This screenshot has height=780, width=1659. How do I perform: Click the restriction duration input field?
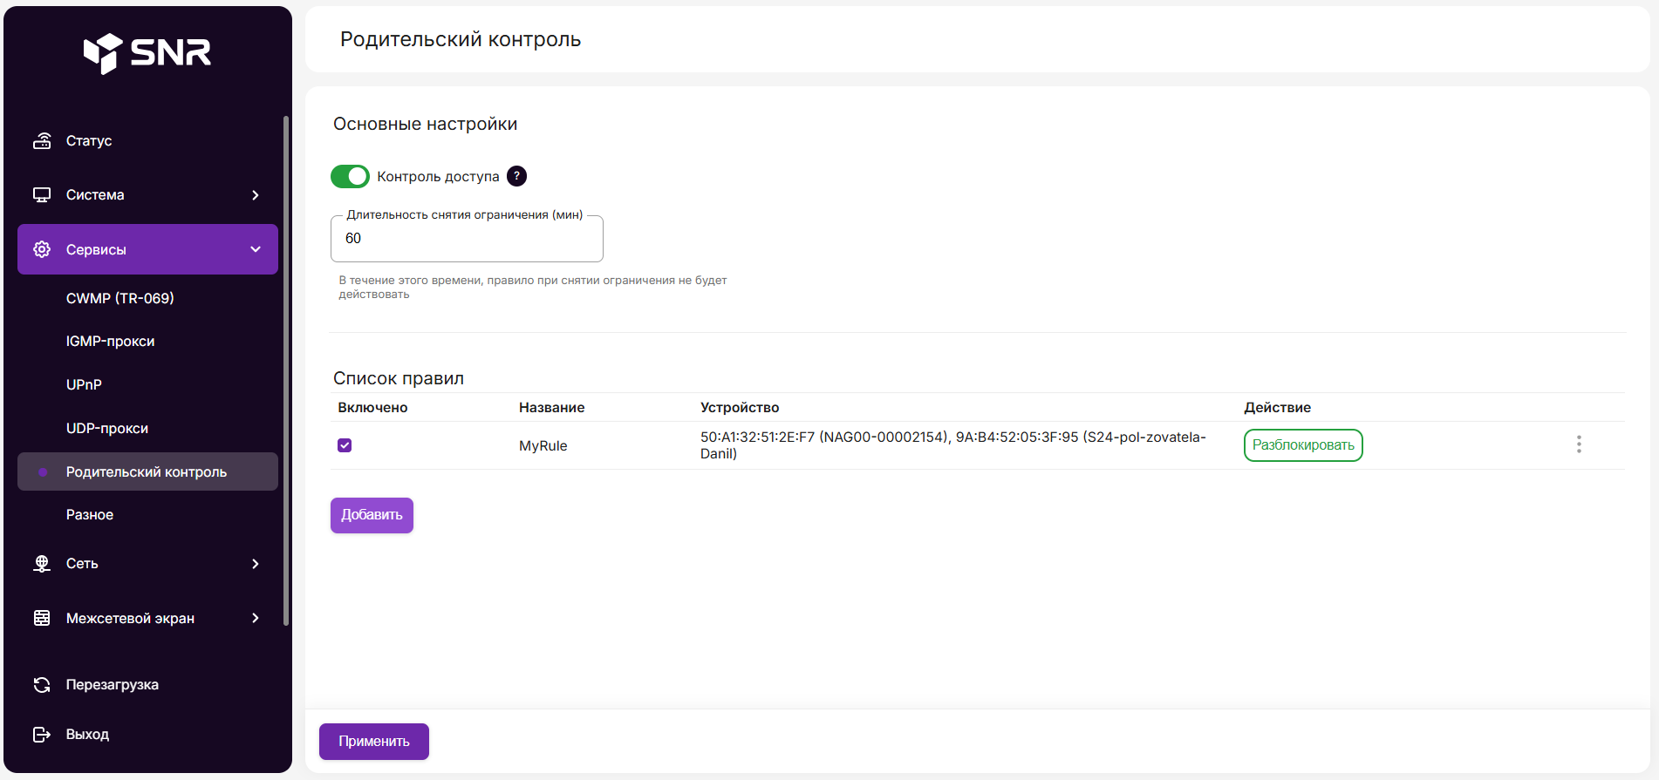tap(467, 239)
